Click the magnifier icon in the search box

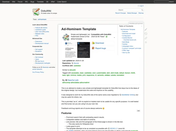pyautogui.click(x=142, y=10)
